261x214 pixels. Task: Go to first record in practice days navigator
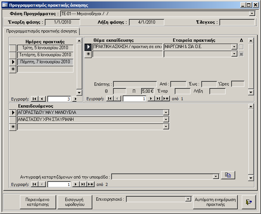coord(35,99)
